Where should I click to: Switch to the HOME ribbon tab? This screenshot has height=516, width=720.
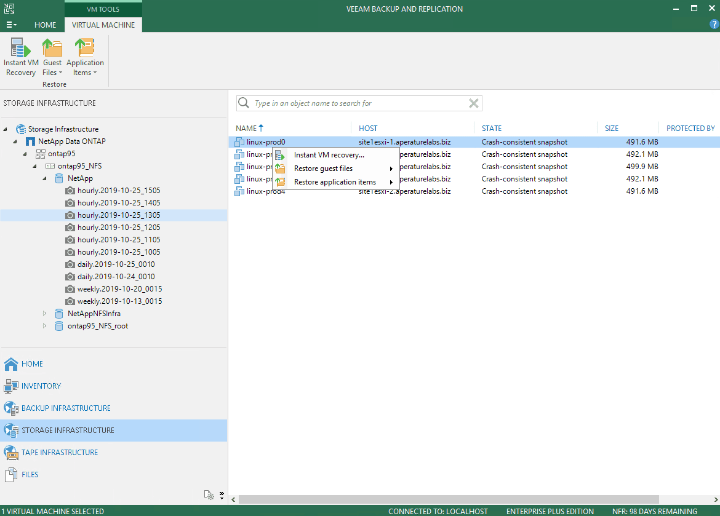point(45,25)
